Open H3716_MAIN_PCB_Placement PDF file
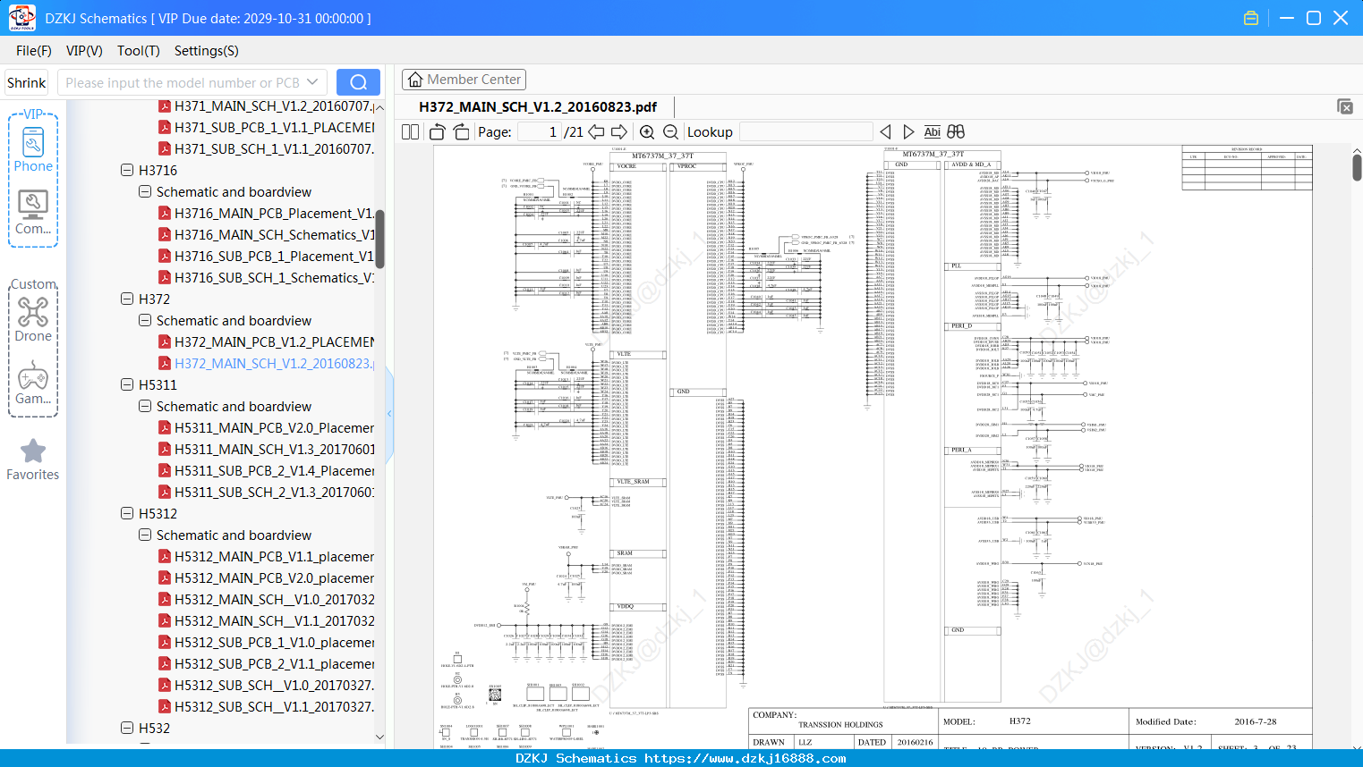The height and width of the screenshot is (767, 1363). pos(266,213)
